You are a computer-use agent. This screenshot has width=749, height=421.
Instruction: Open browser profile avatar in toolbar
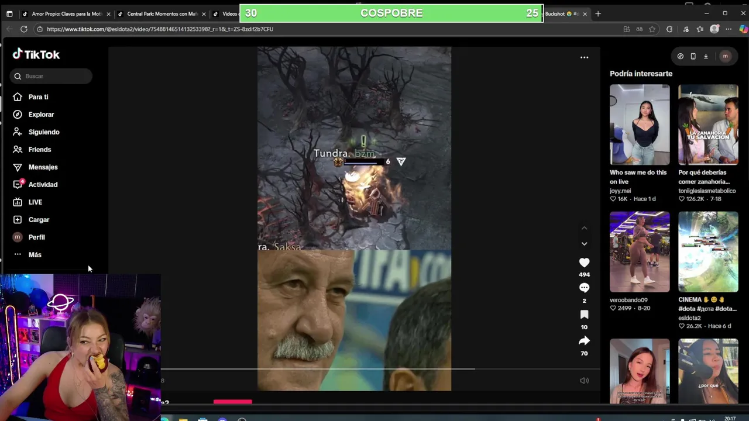[x=714, y=29]
